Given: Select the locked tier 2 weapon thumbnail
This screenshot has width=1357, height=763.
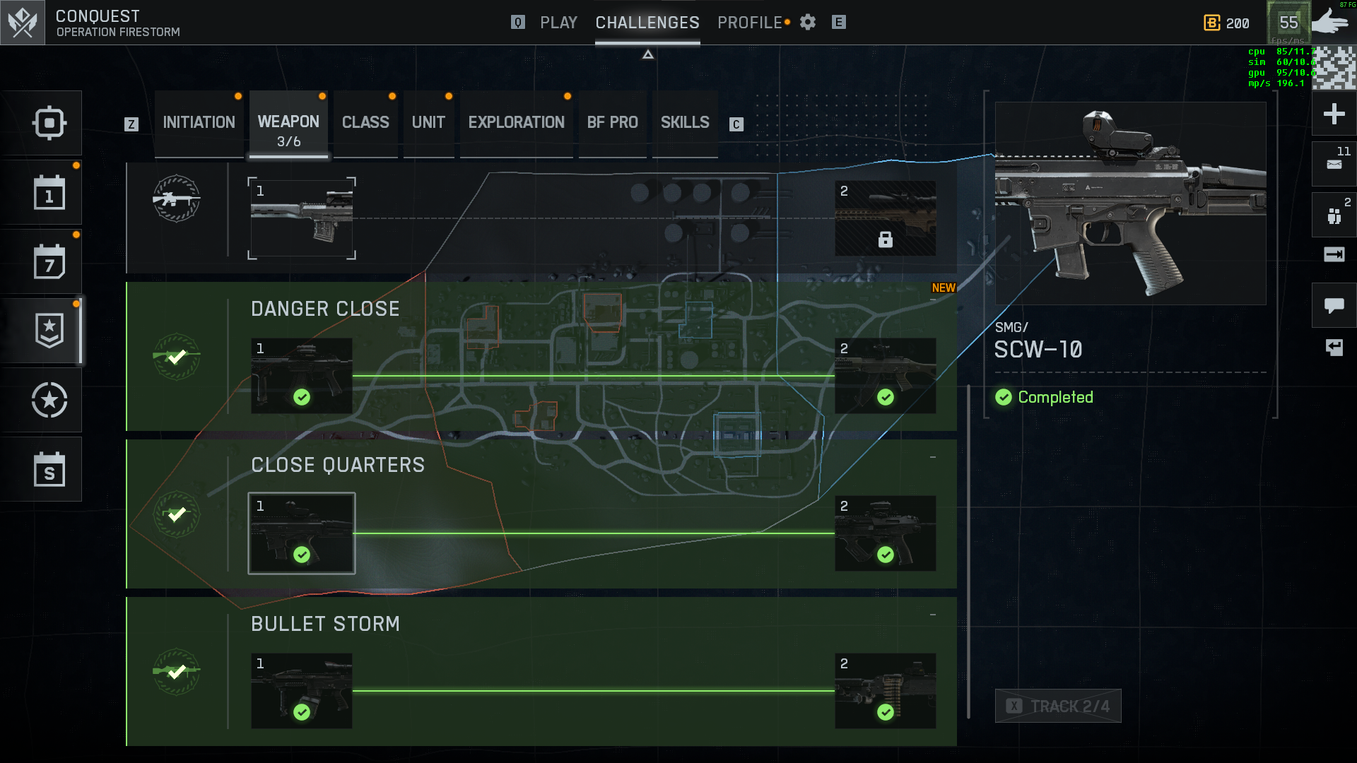Looking at the screenshot, I should pos(885,218).
